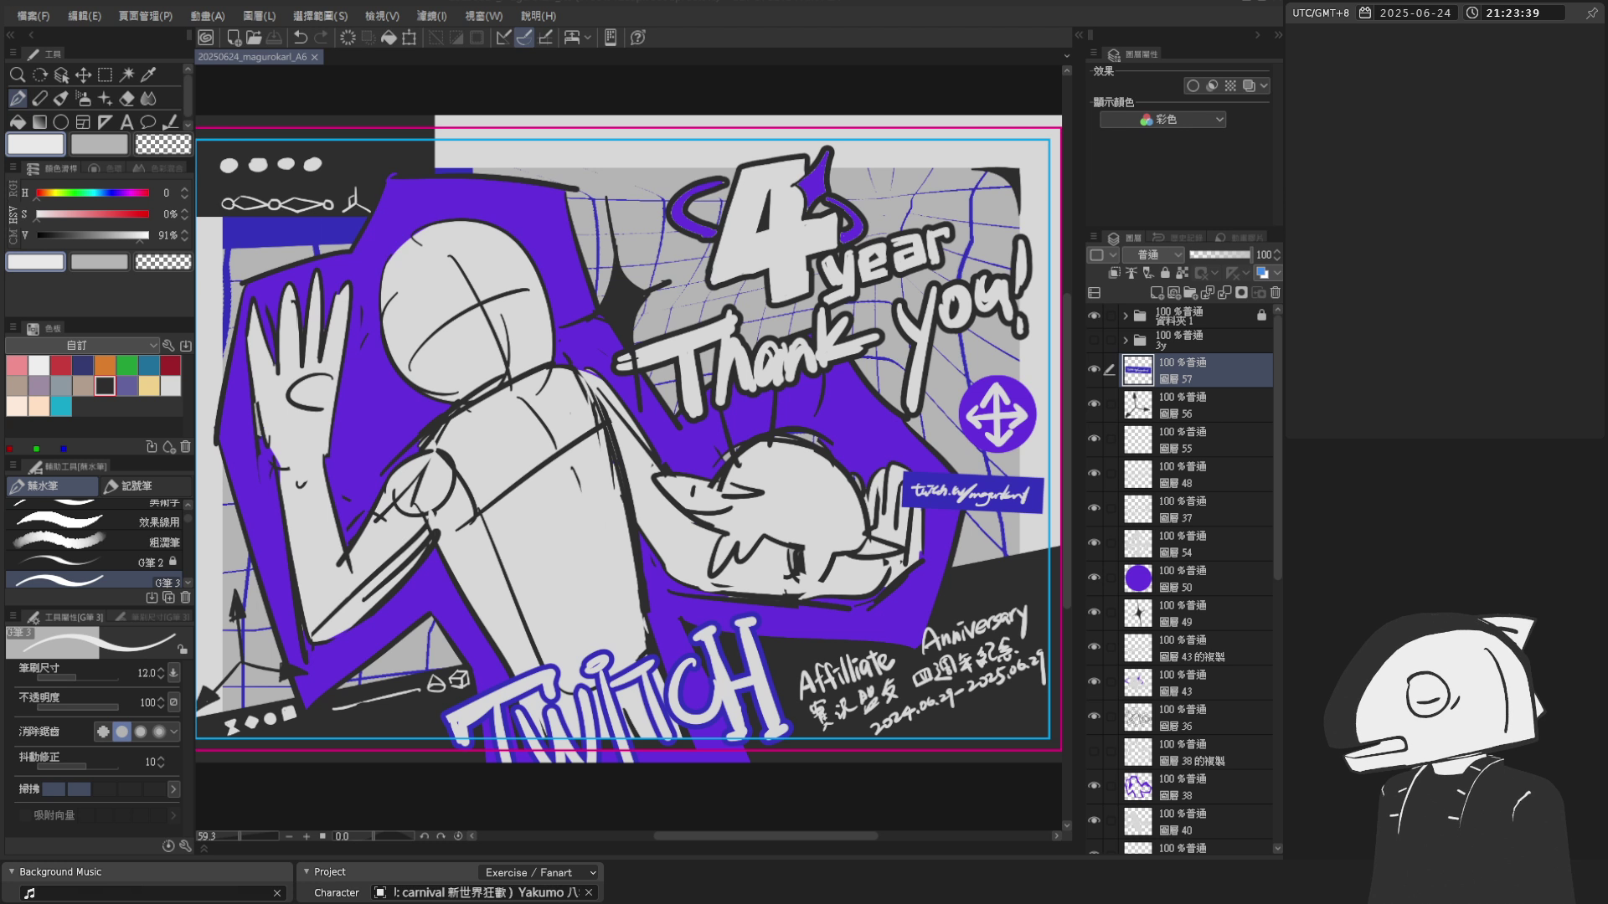Hide the 資料夾 1 folder
The height and width of the screenshot is (904, 1608).
[x=1094, y=316]
